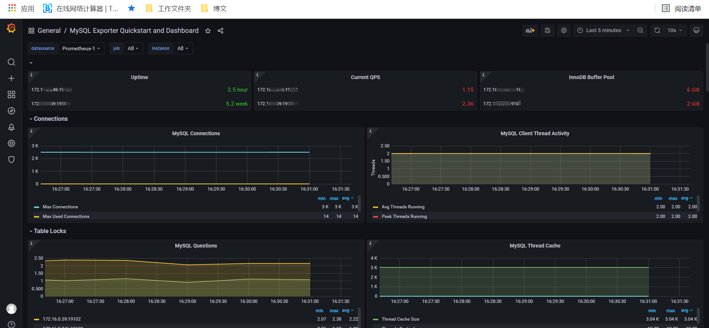Toggle Max Connections series visibility
The width and height of the screenshot is (709, 328).
click(60, 207)
